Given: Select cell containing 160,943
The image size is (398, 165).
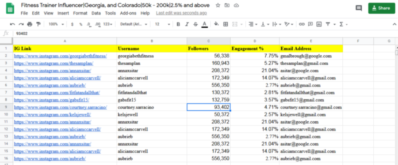Looking at the screenshot, I should (x=209, y=64).
